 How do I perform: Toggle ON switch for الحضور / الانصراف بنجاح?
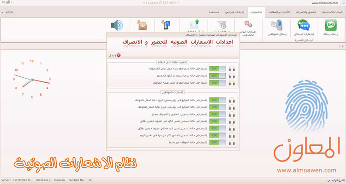(217, 114)
